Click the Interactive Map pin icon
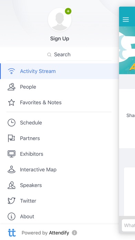 click(11, 169)
